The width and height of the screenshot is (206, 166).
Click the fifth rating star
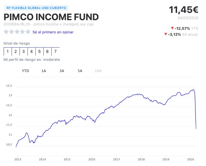point(27,32)
